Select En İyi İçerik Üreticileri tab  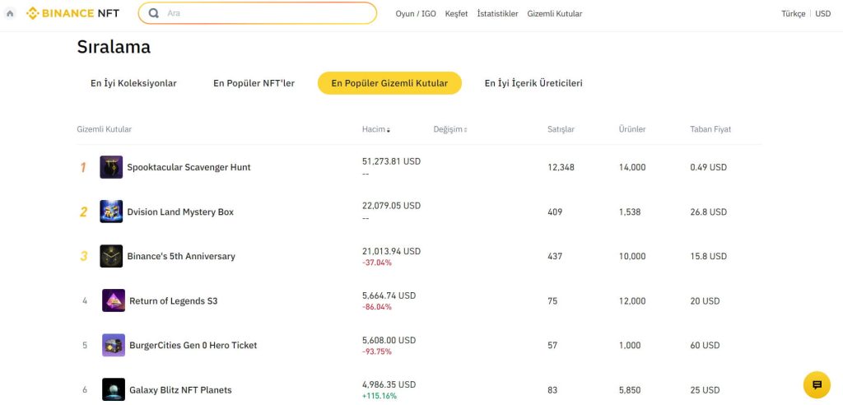[x=533, y=83]
